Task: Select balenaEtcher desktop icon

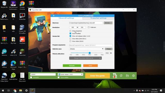Action: 13,76
